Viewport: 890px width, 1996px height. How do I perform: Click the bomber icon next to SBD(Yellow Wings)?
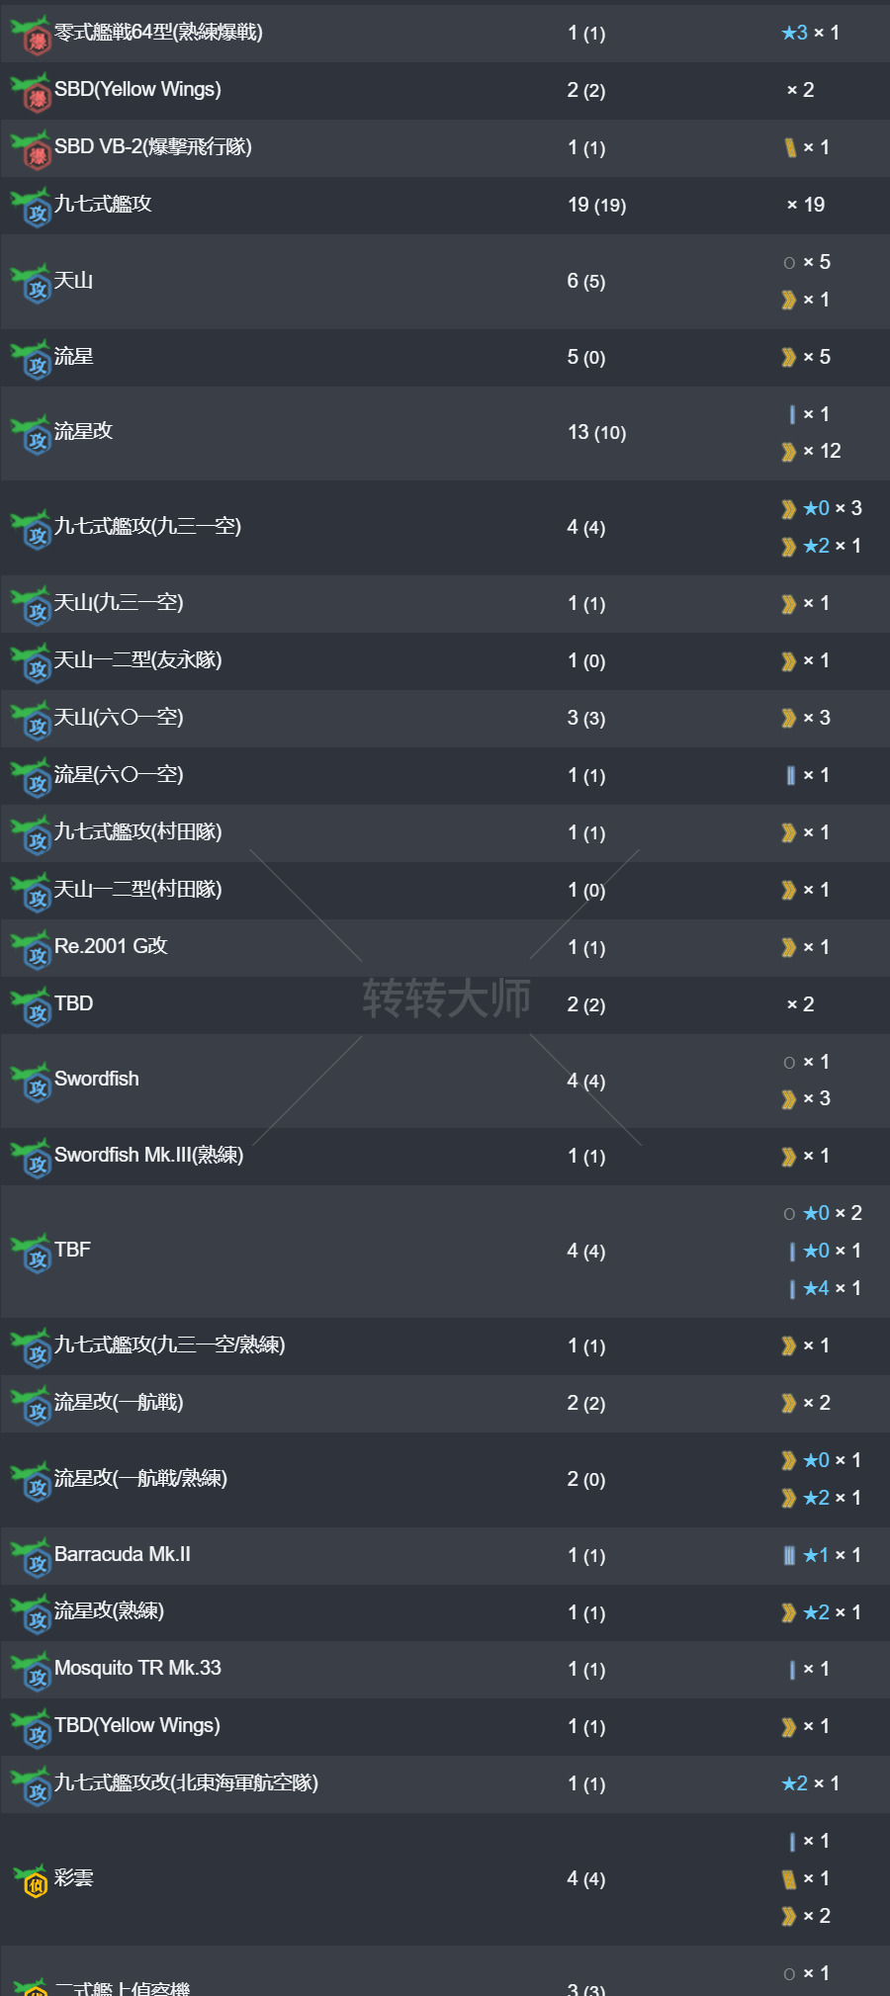(31, 92)
